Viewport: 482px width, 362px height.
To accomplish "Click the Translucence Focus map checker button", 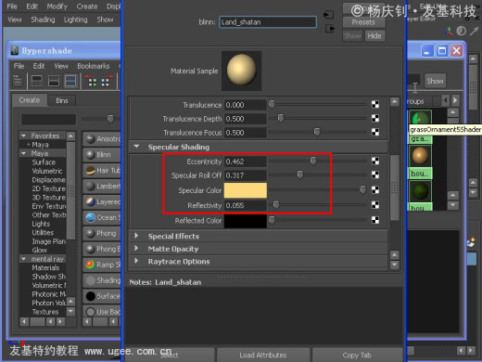I will pos(375,132).
